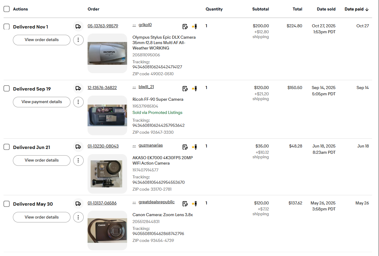Image resolution: width=379 pixels, height=256 pixels.
Task: Click the double-dash link before blwill_21
Action: coord(134,87)
